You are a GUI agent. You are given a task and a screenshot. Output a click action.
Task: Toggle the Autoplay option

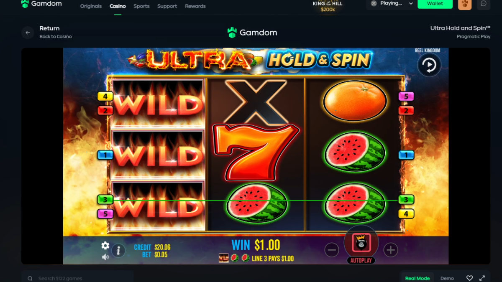361,260
